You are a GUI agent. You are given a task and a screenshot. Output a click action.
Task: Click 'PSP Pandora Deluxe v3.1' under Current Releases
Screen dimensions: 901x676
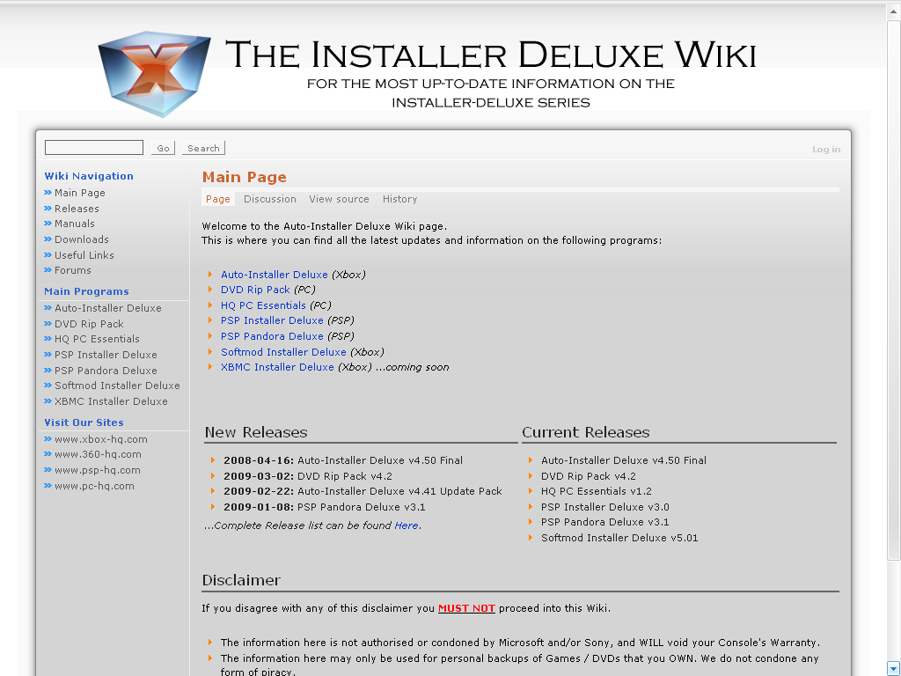[605, 522]
